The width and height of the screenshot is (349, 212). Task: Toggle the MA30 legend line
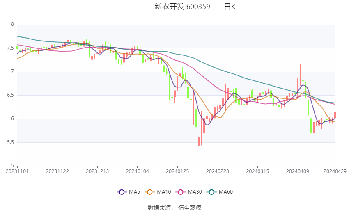click(189, 192)
